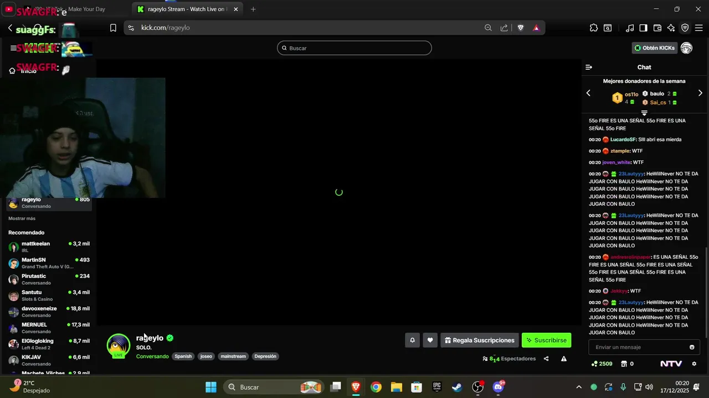Screen dimensions: 709x398
Task: Show next top donors slide
Action: point(700,93)
